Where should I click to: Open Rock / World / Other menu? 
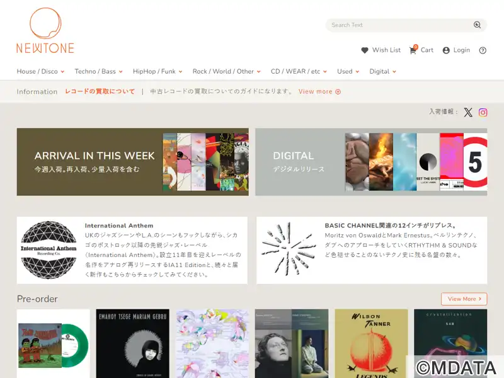(227, 71)
